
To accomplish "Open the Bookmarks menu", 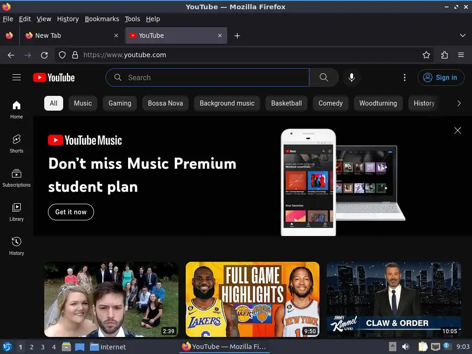I will point(102,19).
